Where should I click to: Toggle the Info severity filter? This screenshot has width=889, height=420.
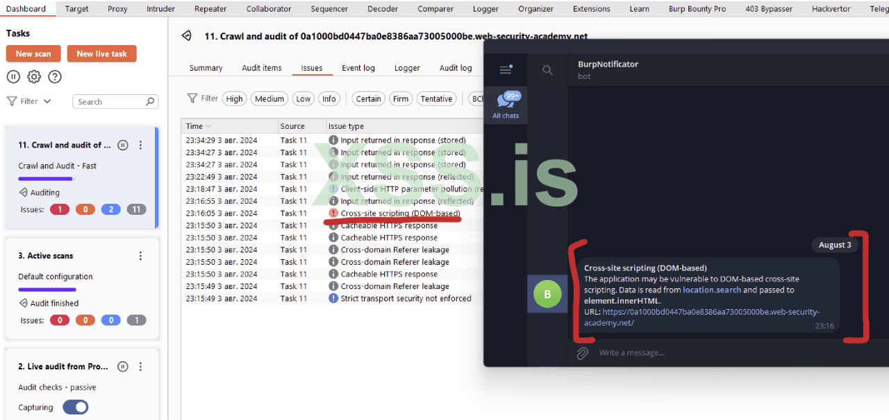click(329, 99)
